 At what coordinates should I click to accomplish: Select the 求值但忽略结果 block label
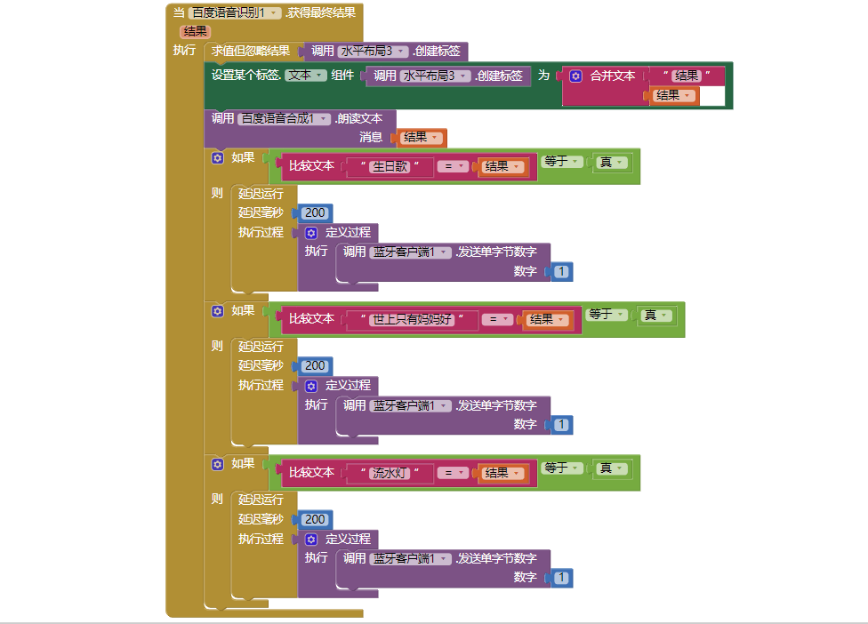coord(251,51)
